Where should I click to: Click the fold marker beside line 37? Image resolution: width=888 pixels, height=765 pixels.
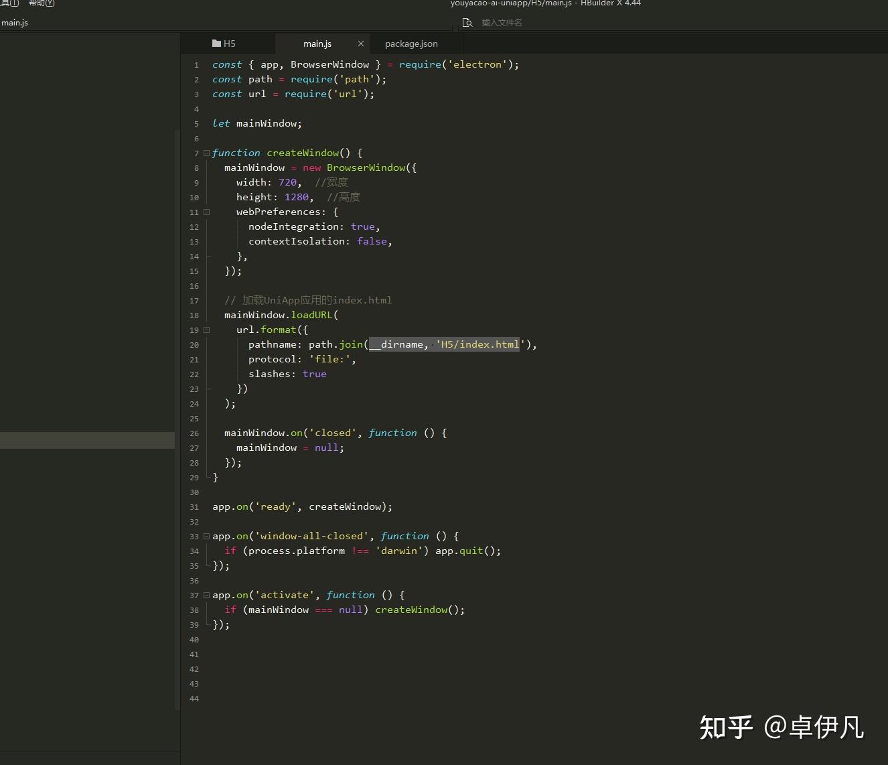tap(206, 595)
